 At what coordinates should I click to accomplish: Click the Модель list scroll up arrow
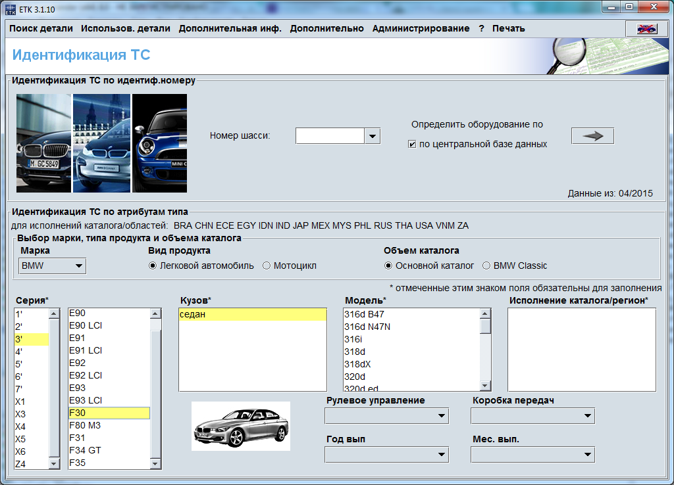(485, 313)
